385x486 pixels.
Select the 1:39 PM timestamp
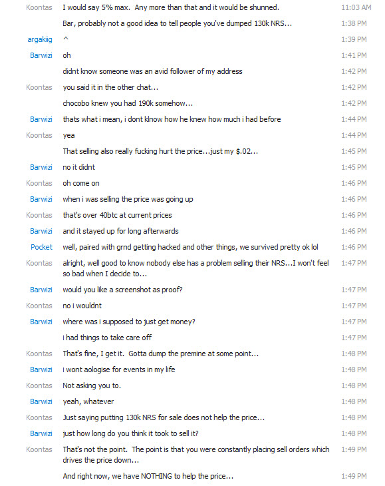point(354,39)
